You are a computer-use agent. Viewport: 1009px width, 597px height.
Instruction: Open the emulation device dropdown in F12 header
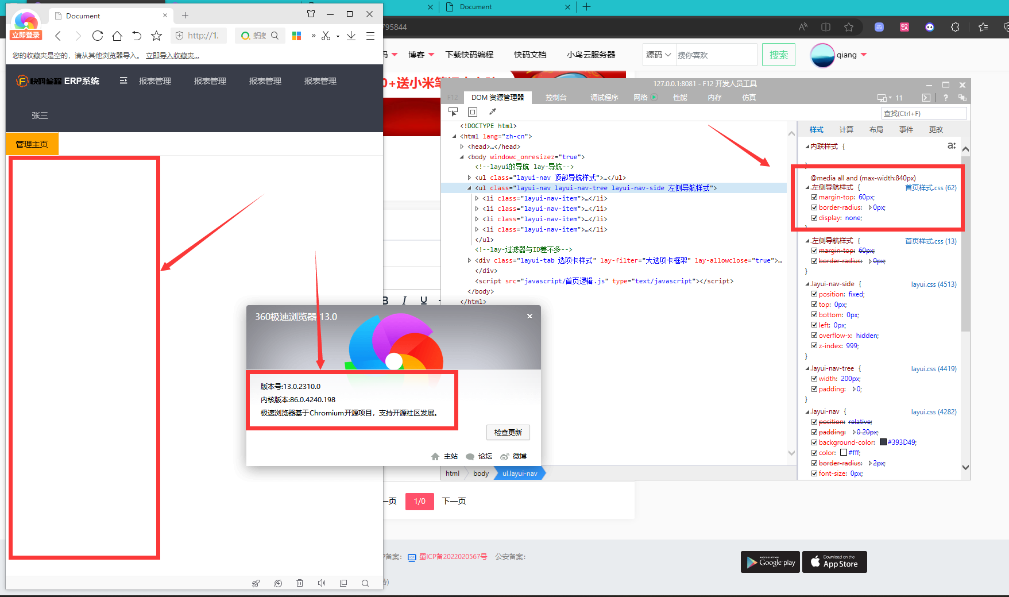pos(885,98)
